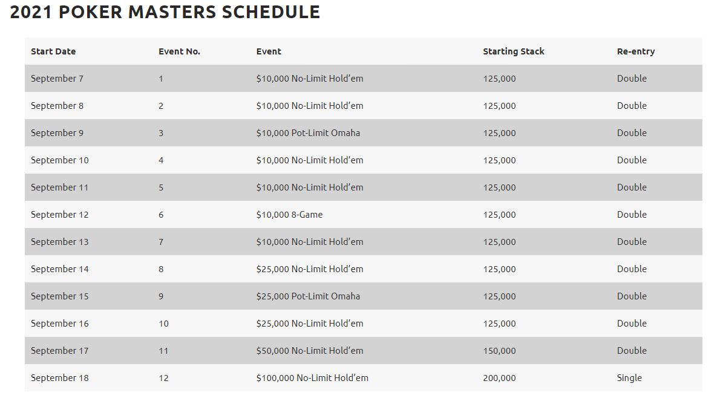726x404 pixels.
Task: Select the Start Date column header
Action: pyautogui.click(x=53, y=51)
